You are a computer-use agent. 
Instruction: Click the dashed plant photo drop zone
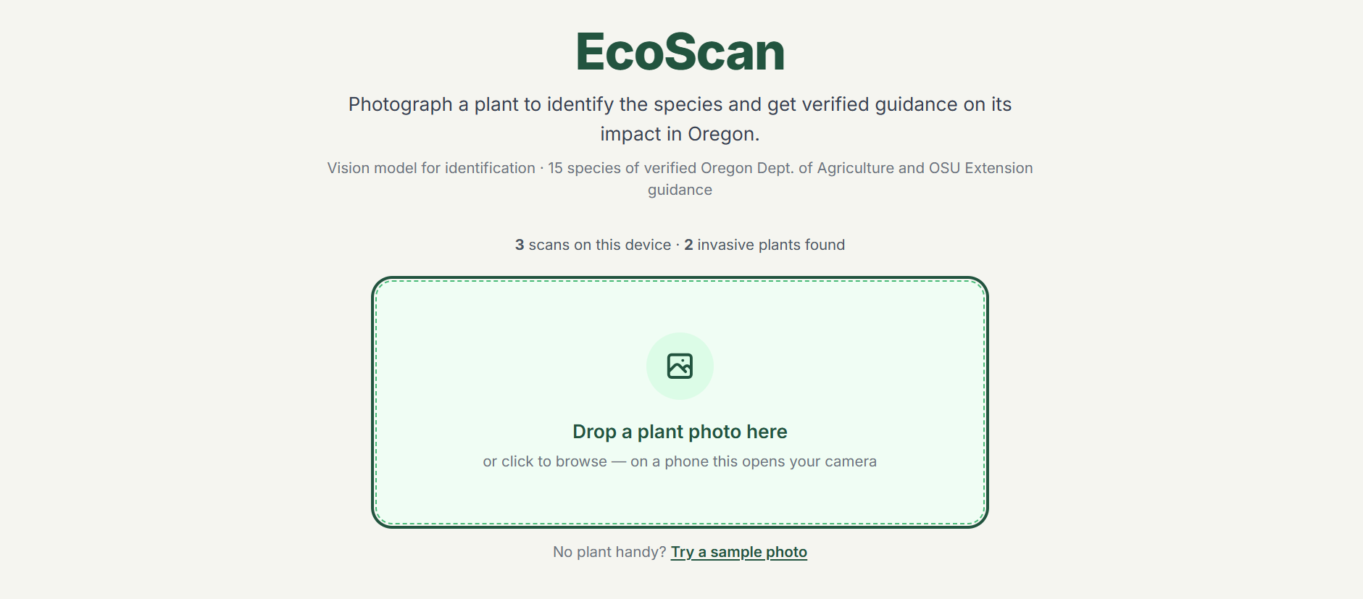tap(680, 402)
